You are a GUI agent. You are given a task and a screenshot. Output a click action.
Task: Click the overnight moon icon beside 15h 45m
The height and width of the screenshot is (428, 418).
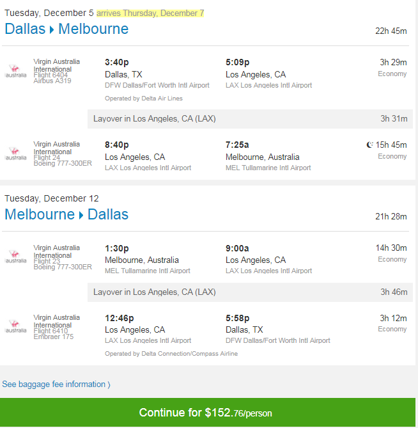click(x=369, y=145)
